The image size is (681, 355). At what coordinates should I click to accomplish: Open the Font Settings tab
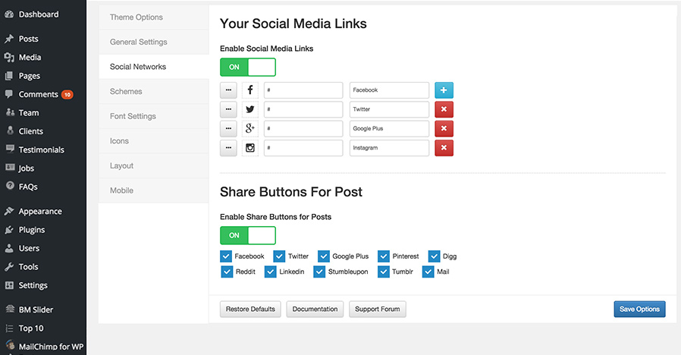click(x=154, y=117)
